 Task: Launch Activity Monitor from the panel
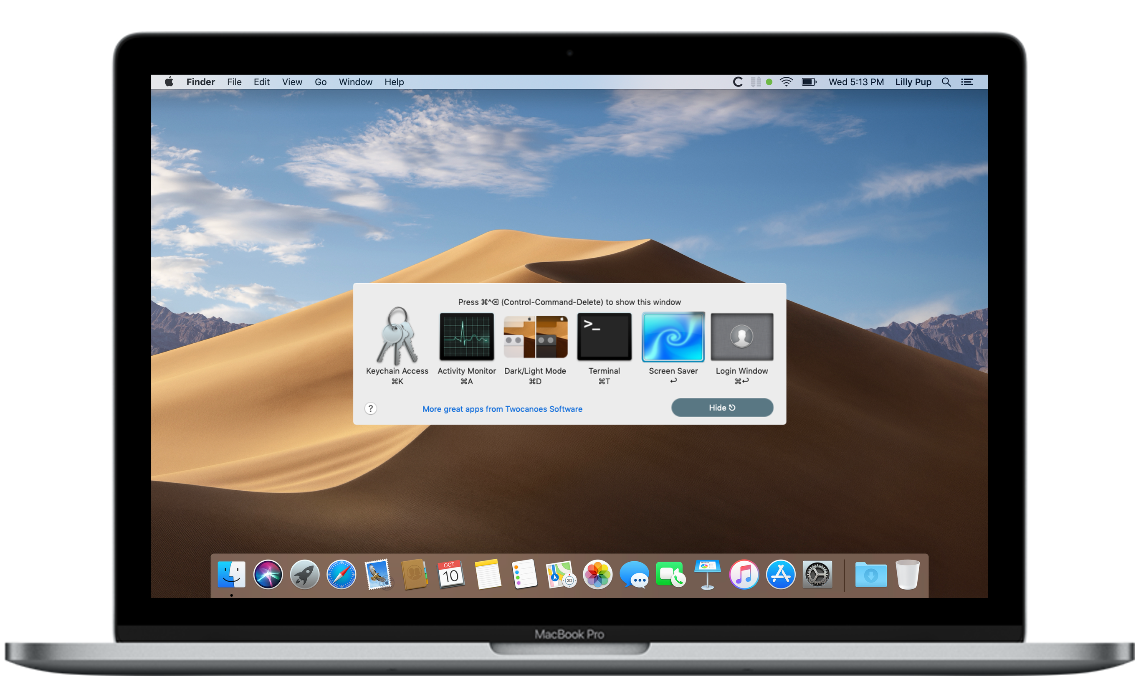pos(466,336)
